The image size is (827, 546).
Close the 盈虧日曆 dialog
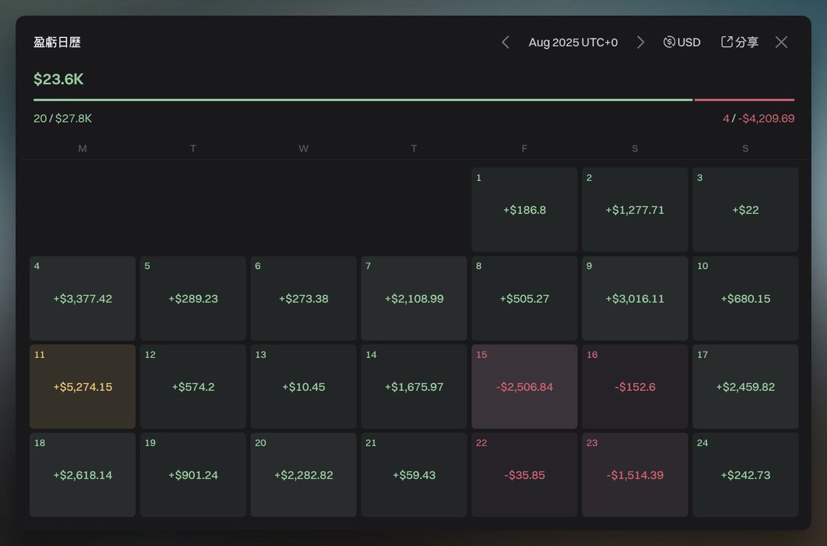[x=781, y=43]
